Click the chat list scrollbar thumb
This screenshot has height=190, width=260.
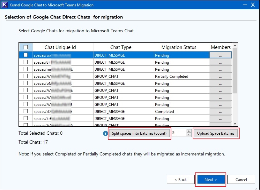coord(235,71)
